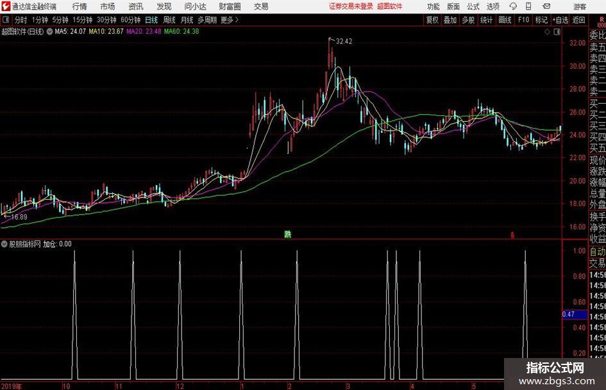Click 证券交易未登录 login link
This screenshot has height=390, width=606.
(x=351, y=6)
